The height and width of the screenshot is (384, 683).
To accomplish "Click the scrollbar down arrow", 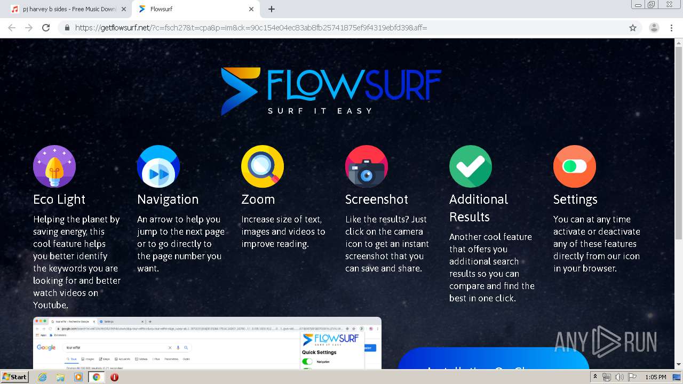I will tap(678, 365).
